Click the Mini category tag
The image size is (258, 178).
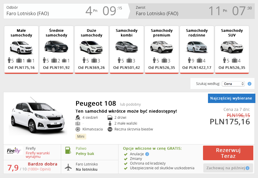(81, 137)
